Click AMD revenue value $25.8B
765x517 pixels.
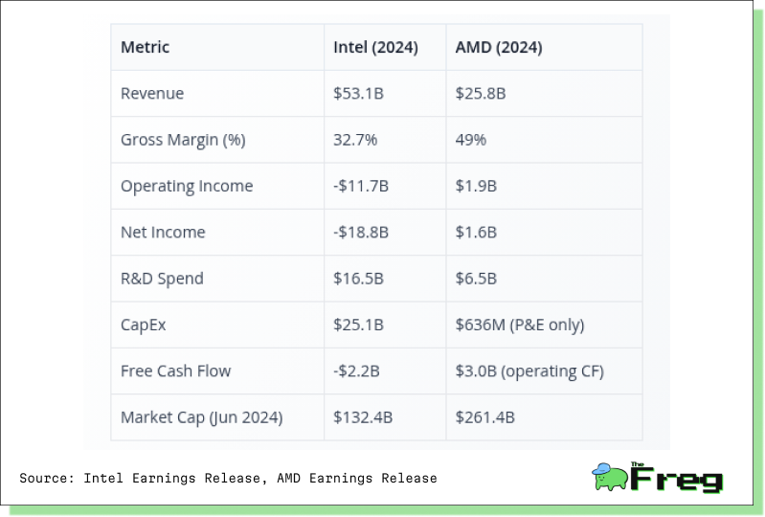[x=480, y=93]
